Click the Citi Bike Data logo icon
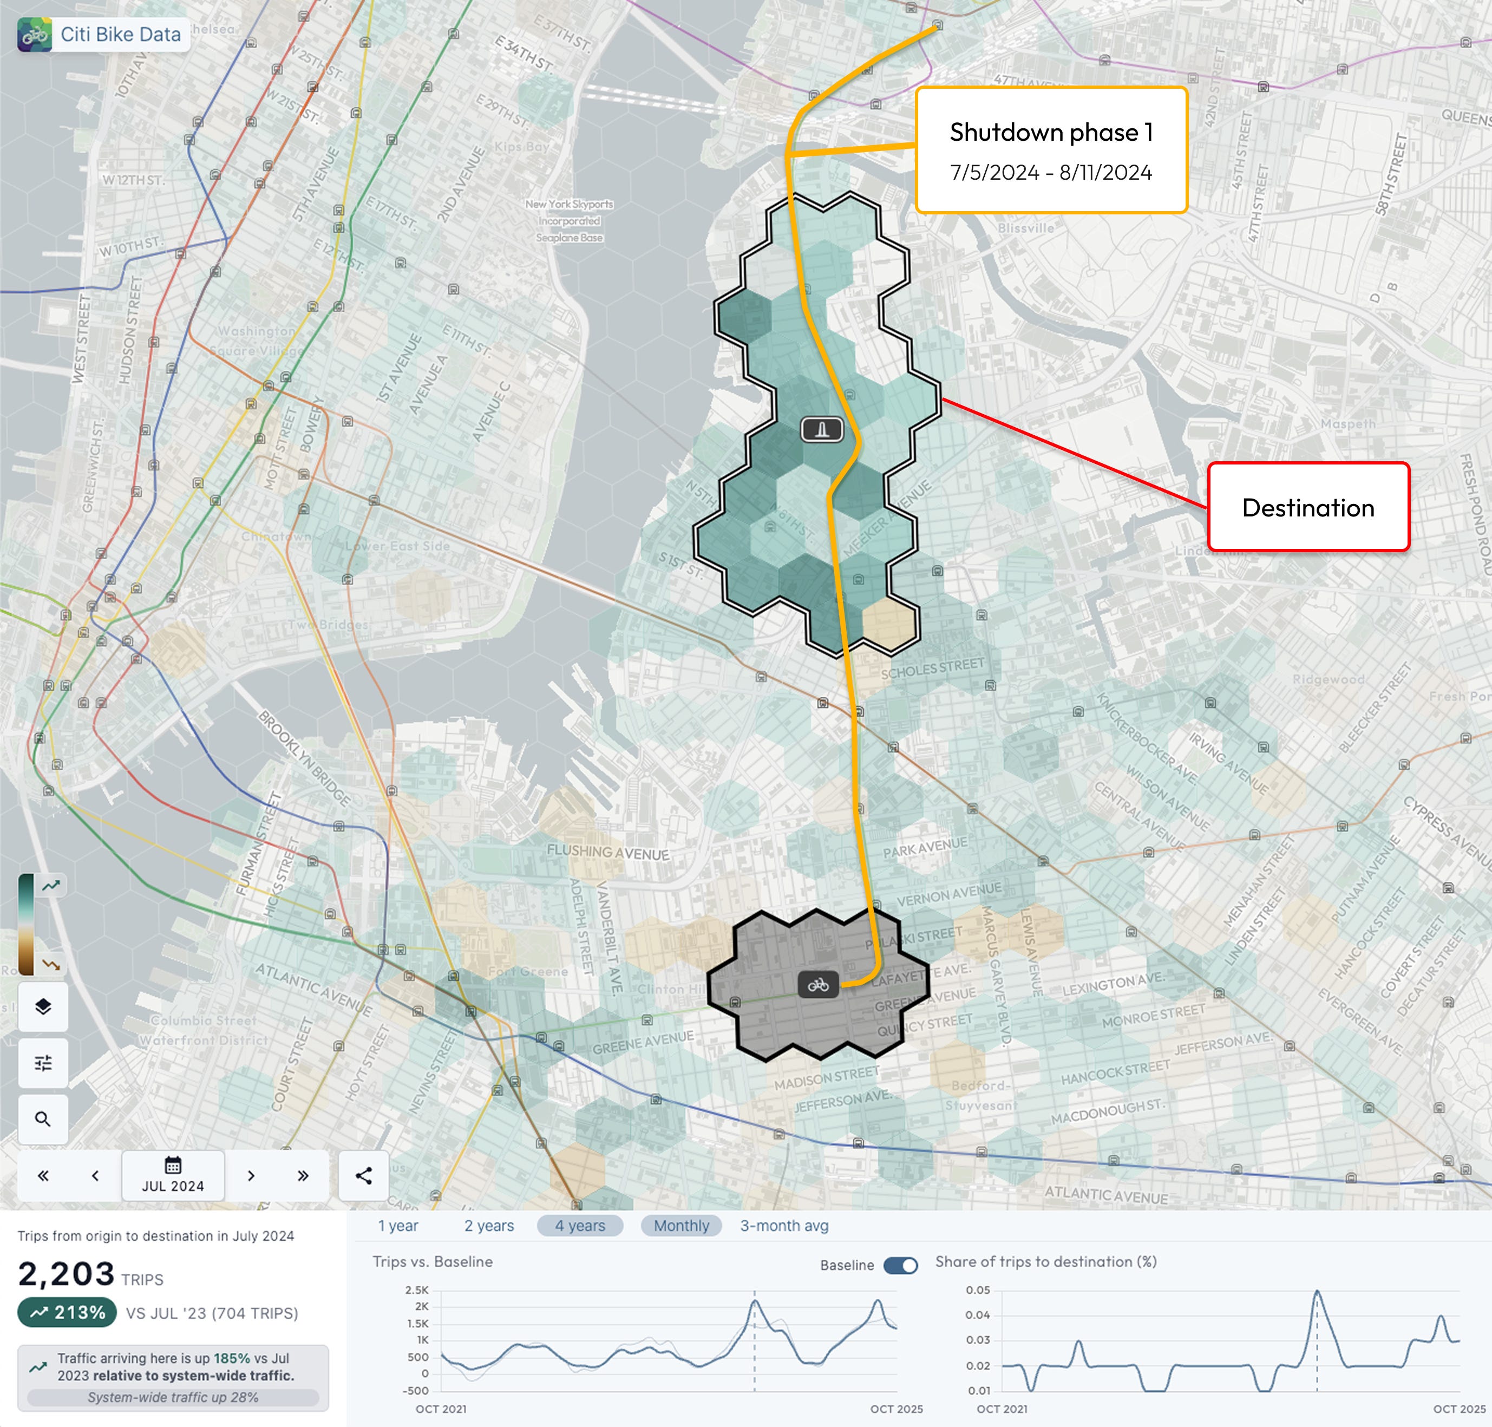The width and height of the screenshot is (1492, 1427). (x=34, y=35)
